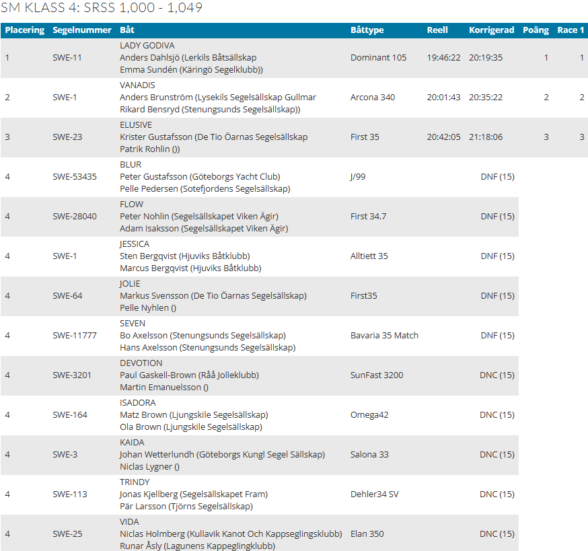Click the Poäng column header
Image resolution: width=588 pixels, height=551 pixels.
(x=536, y=30)
